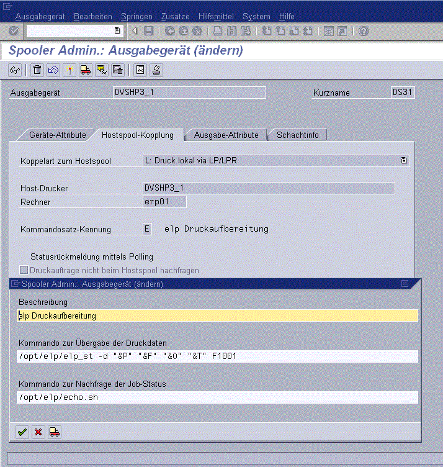Click the truck transport icon in application toolbar
The image size is (443, 467).
point(86,70)
